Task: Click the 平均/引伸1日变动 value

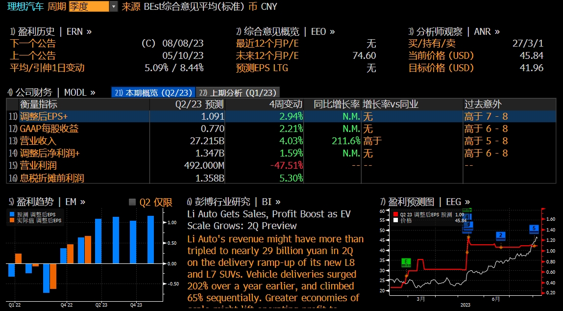Action: (174, 68)
